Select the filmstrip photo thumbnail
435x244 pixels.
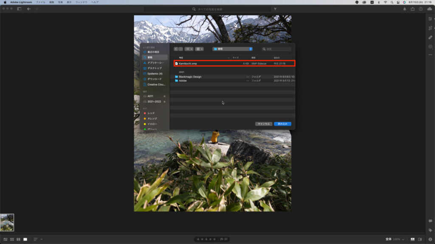(x=7, y=222)
